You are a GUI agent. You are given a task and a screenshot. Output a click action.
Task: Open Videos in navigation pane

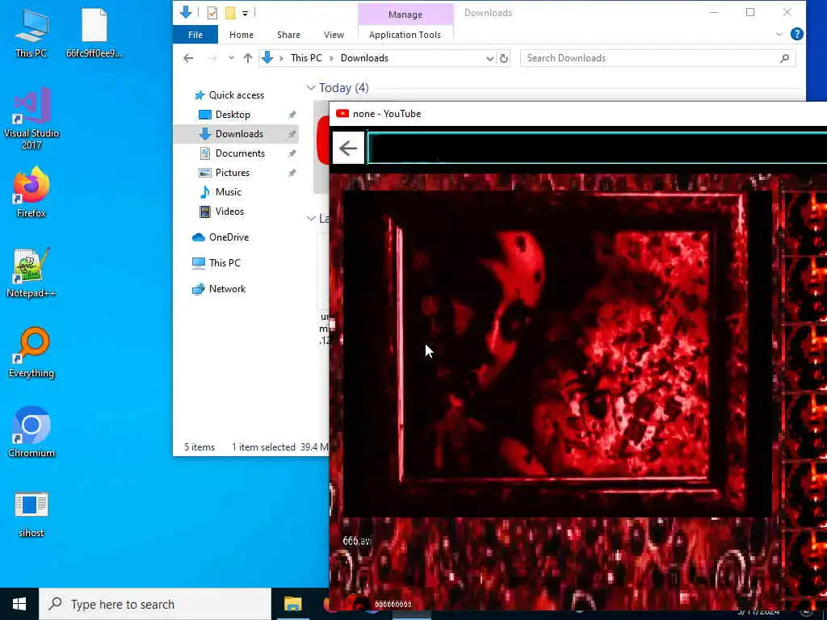pos(229,212)
